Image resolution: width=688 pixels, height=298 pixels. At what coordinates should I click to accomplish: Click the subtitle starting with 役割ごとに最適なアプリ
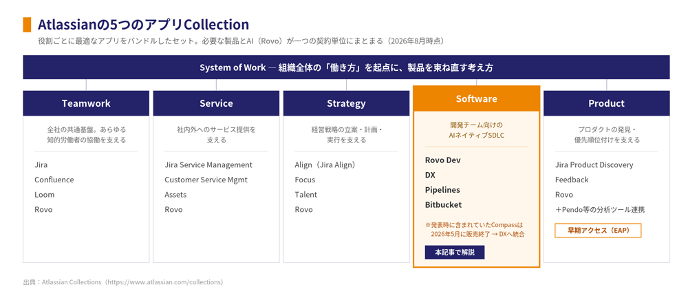[241, 41]
